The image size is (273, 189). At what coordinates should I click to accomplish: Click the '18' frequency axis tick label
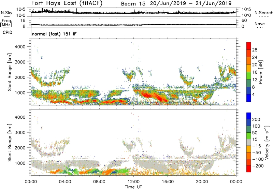pyautogui.click(x=23, y=20)
